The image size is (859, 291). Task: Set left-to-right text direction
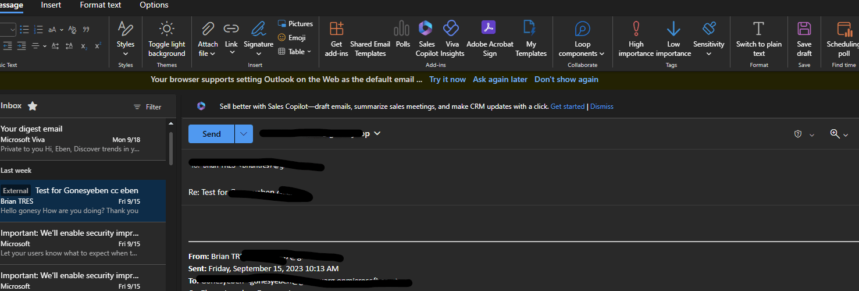55,45
